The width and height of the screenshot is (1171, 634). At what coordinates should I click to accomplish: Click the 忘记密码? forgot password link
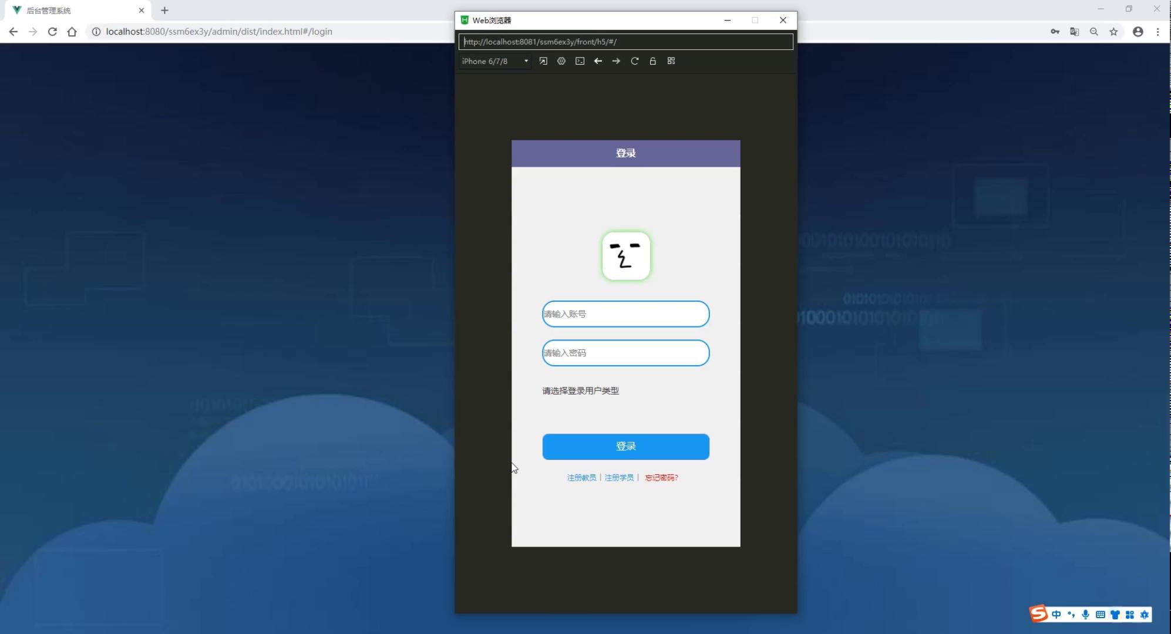[661, 478]
